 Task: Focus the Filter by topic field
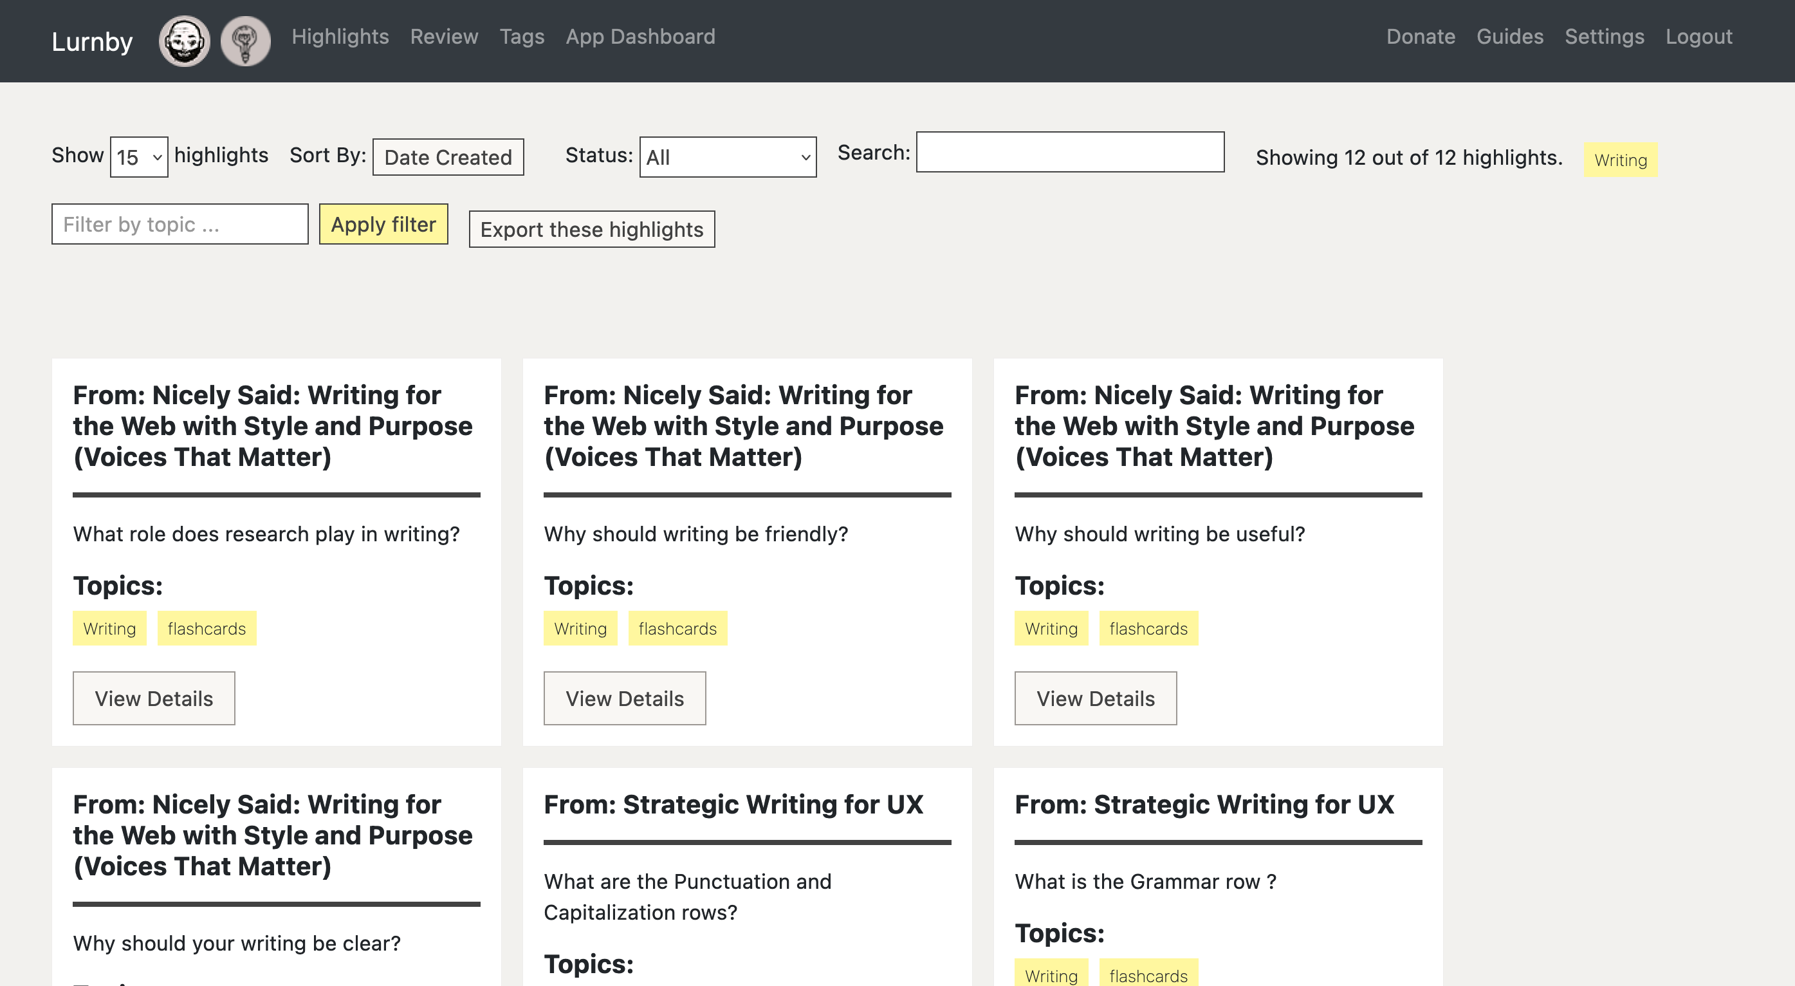(x=179, y=224)
